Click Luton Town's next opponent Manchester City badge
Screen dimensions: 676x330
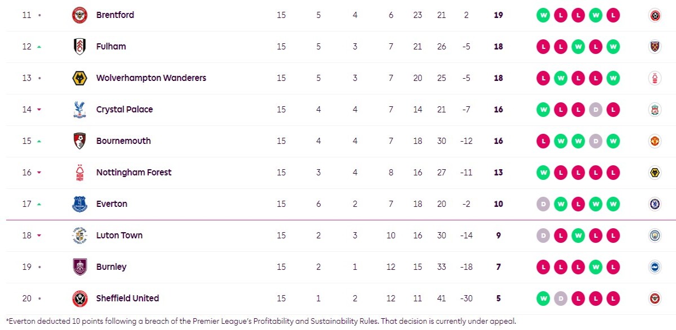[654, 236]
